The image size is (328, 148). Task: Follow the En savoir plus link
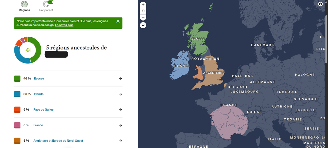pyautogui.click(x=64, y=25)
